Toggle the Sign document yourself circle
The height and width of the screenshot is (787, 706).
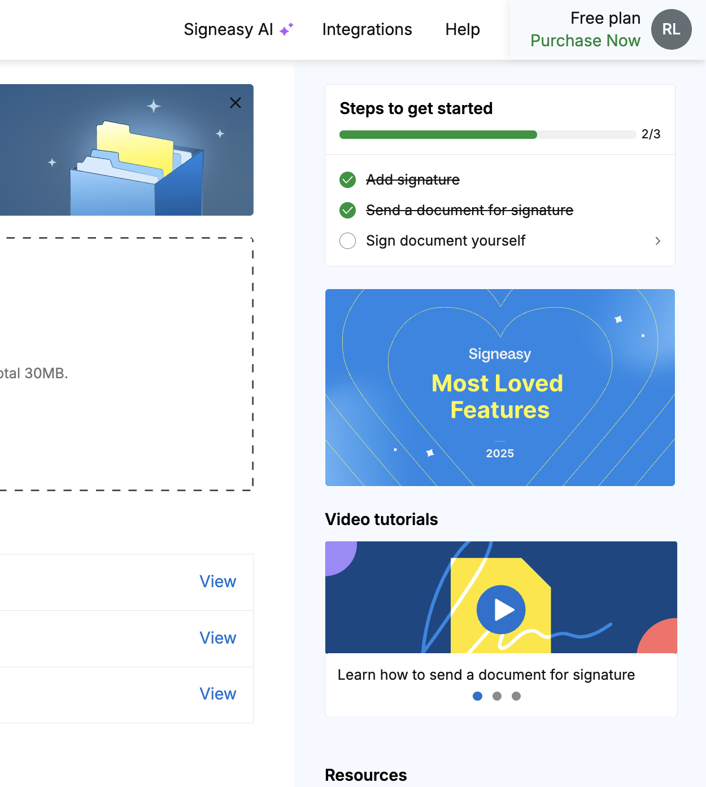(x=347, y=241)
